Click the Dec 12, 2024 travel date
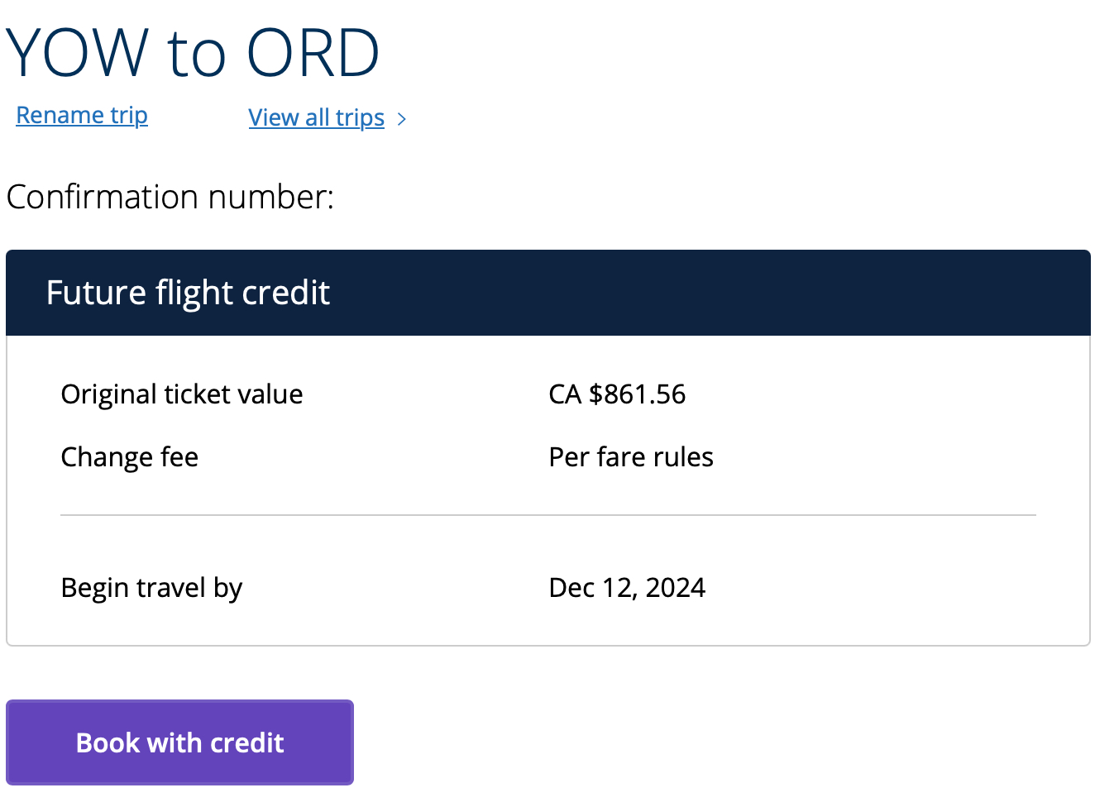 click(627, 587)
